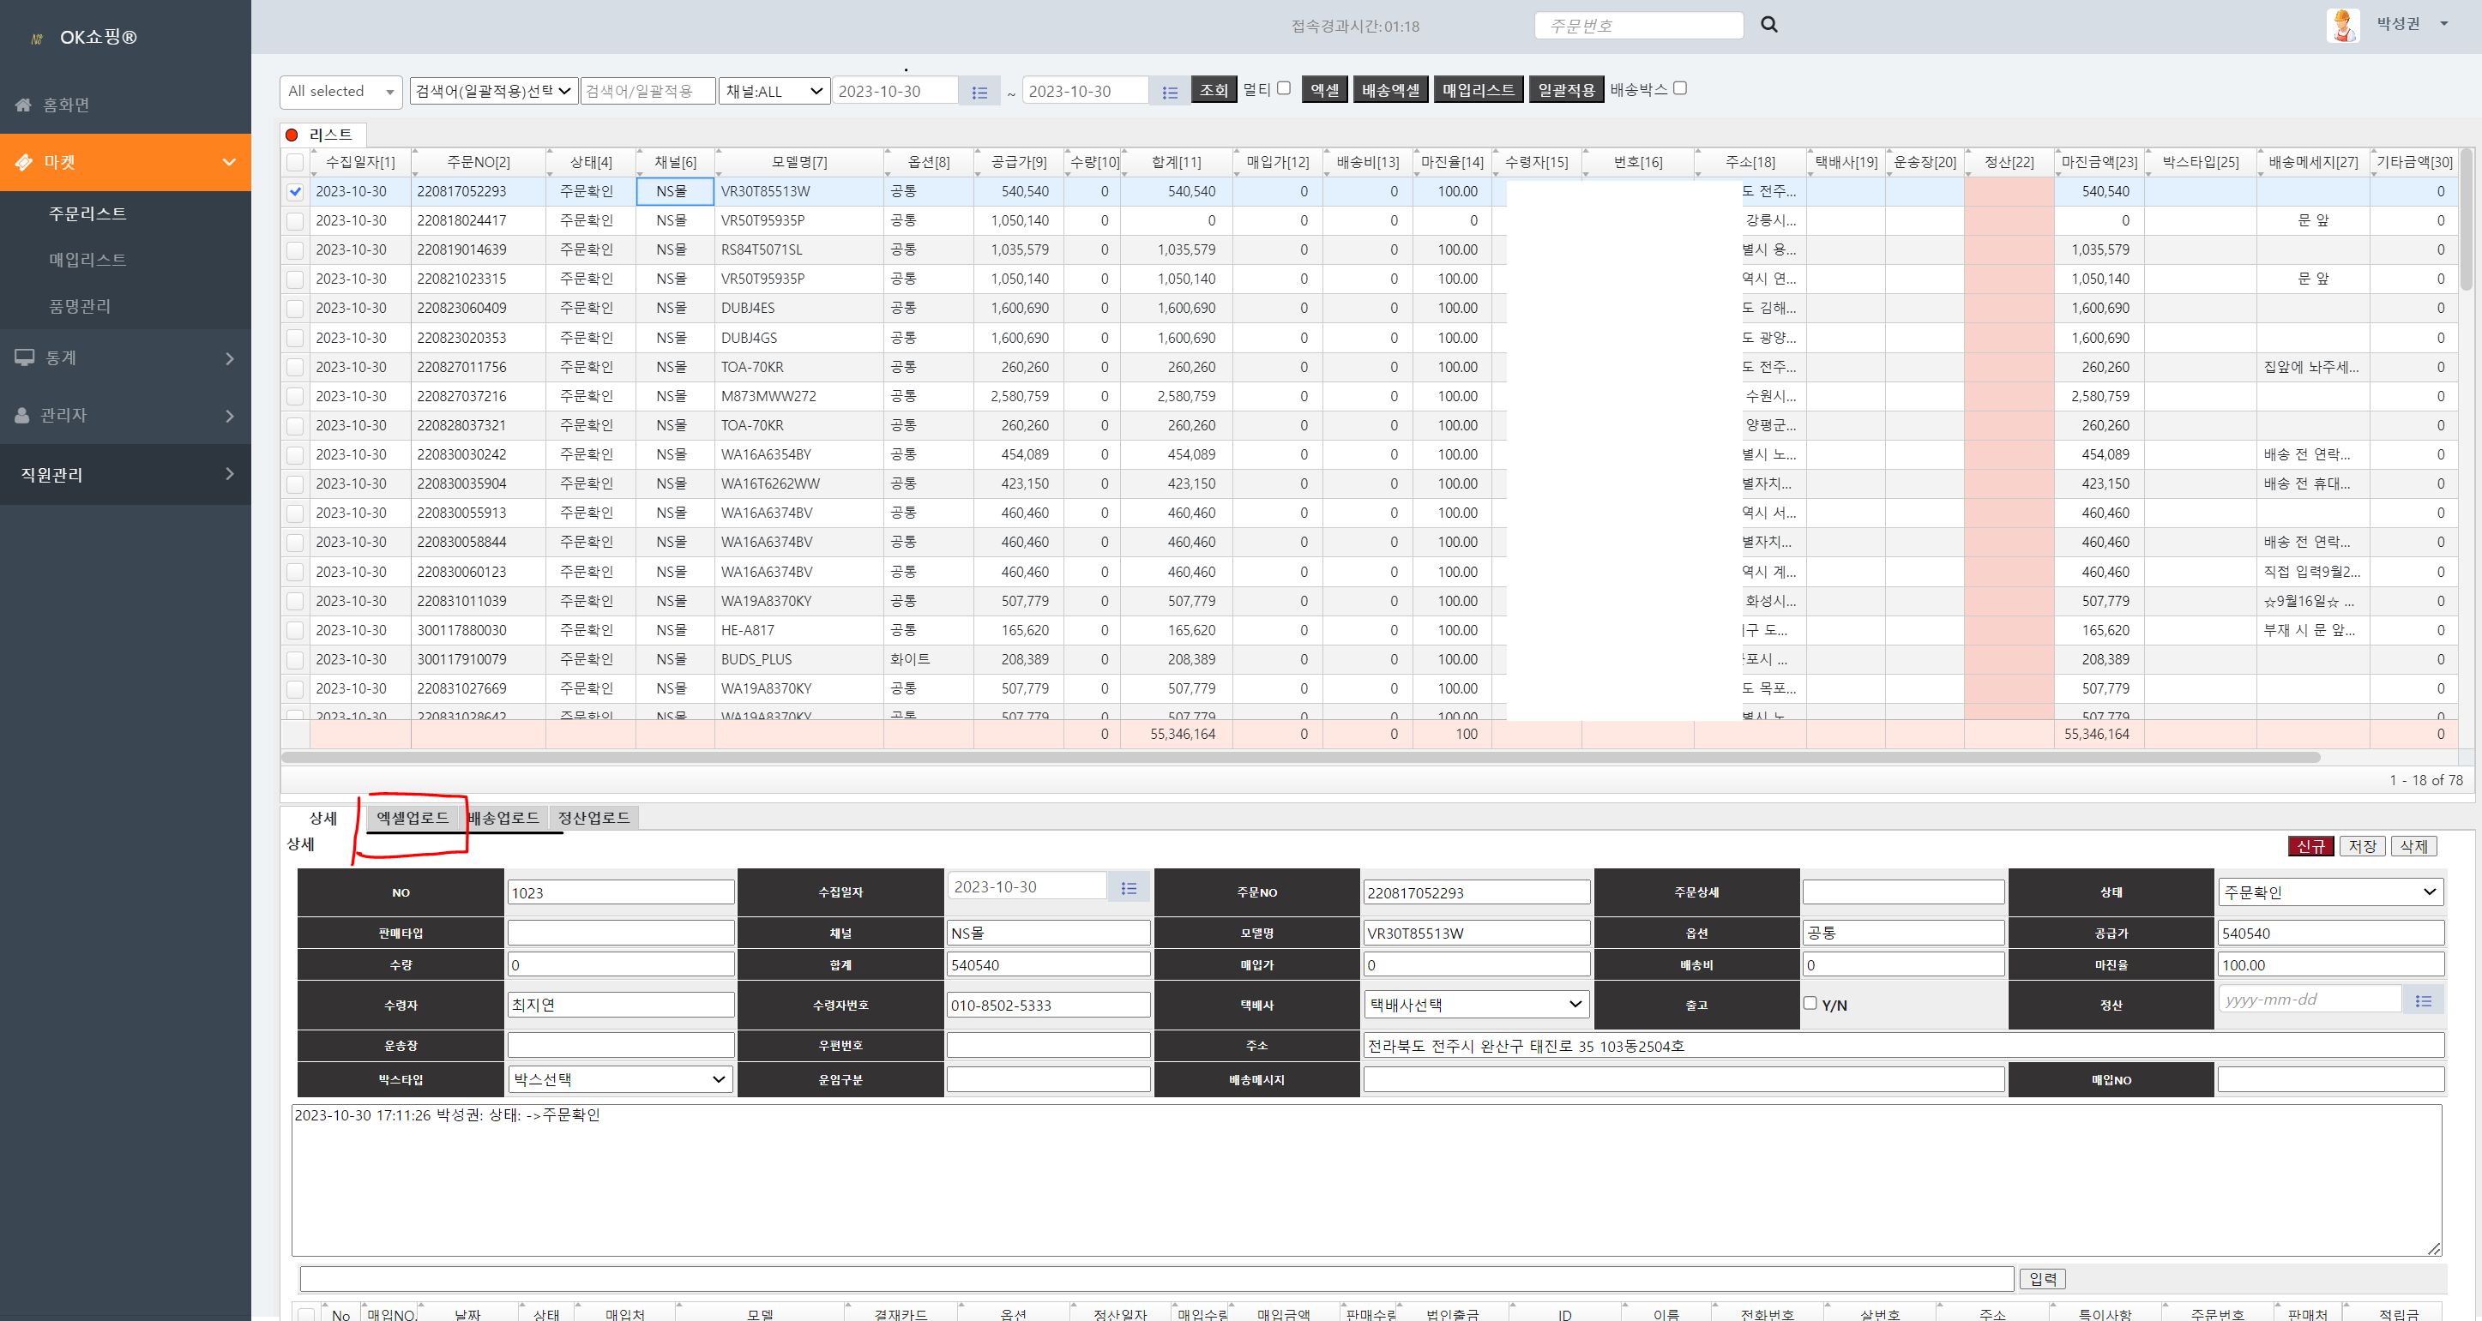Click the 조회 search button
2482x1321 pixels.
tap(1213, 91)
